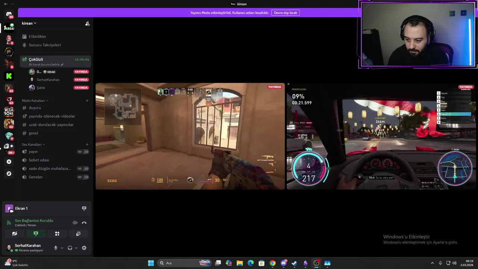Viewport: 478px width, 269px height.
Task: Open the genel text channel
Action: [56, 133]
